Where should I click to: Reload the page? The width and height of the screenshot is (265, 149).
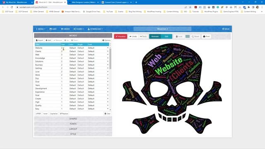tap(12, 7)
